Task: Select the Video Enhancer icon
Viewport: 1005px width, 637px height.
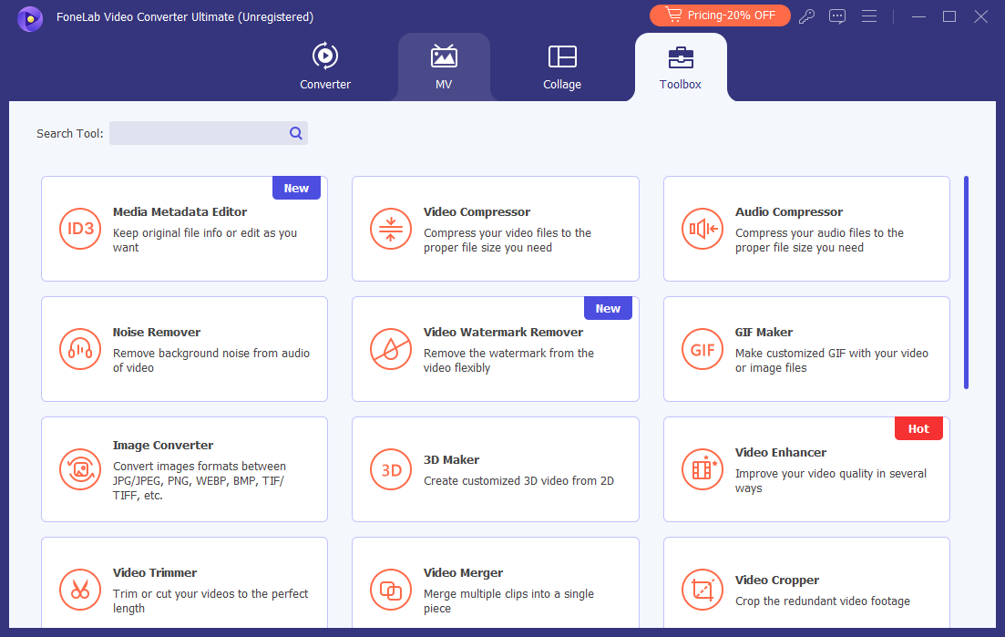Action: [x=702, y=469]
